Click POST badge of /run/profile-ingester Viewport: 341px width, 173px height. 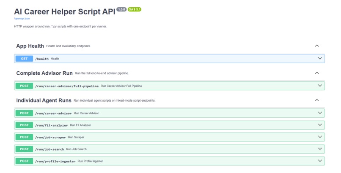coord(24,161)
